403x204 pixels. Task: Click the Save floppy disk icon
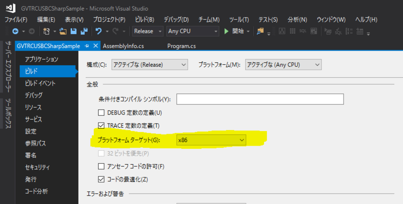pos(74,31)
